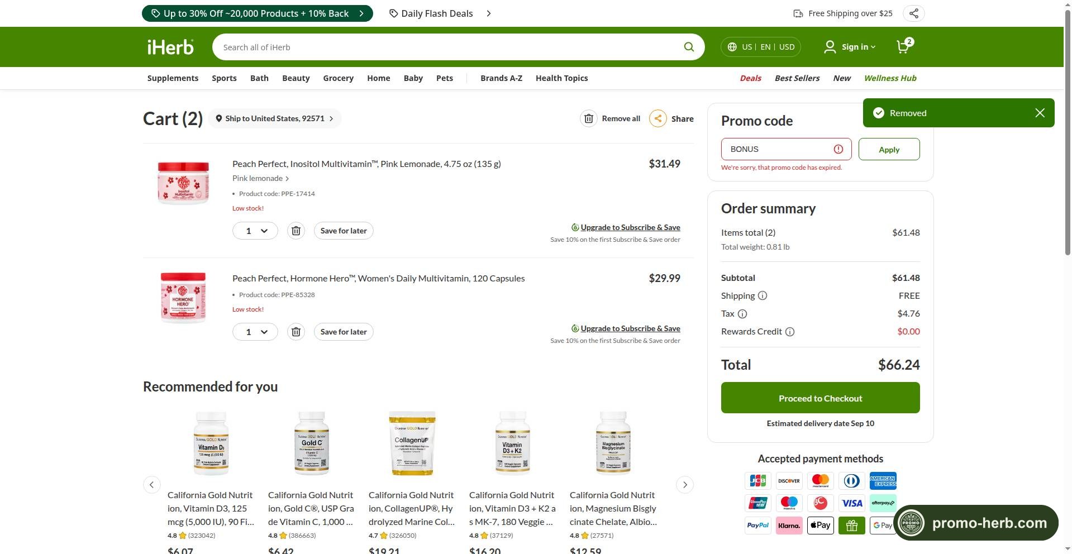Click the American Express icon
The width and height of the screenshot is (1072, 554).
pos(883,481)
